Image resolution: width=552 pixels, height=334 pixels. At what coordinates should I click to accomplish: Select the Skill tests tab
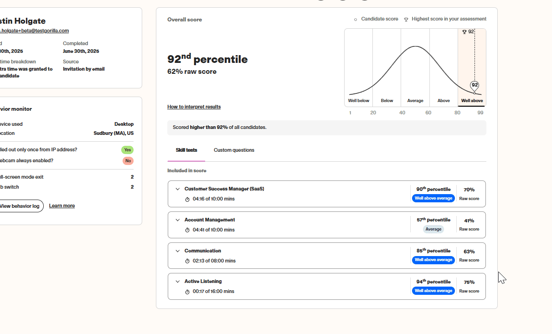pyautogui.click(x=186, y=149)
